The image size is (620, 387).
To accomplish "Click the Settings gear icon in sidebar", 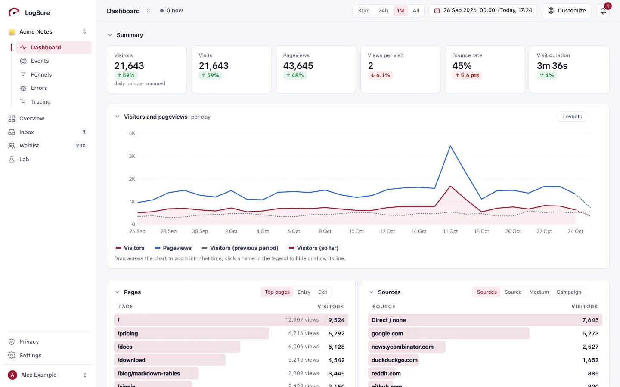I will click(12, 356).
